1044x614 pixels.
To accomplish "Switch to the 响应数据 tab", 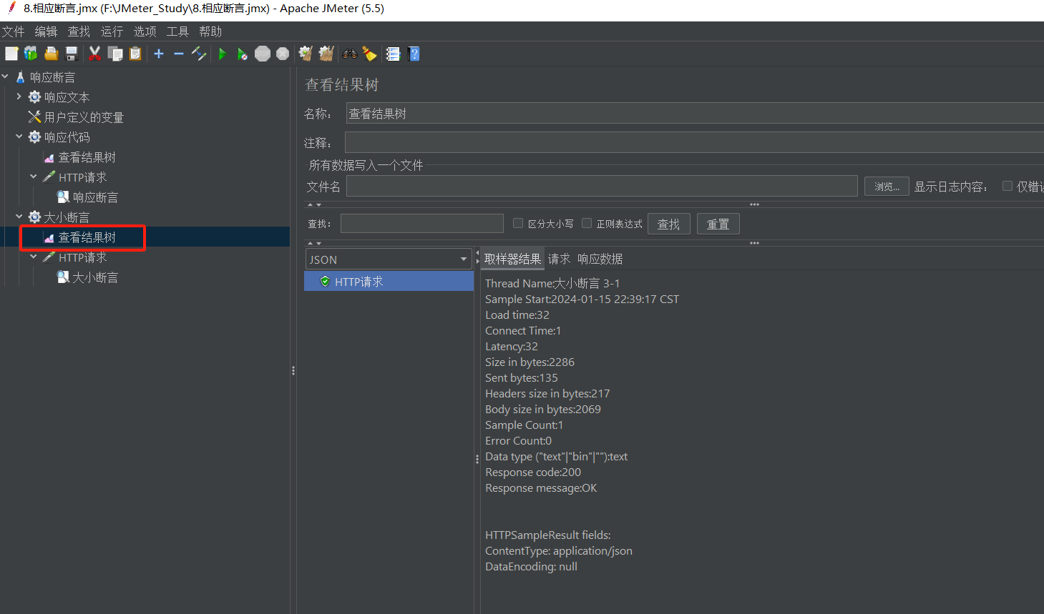I will click(x=600, y=259).
